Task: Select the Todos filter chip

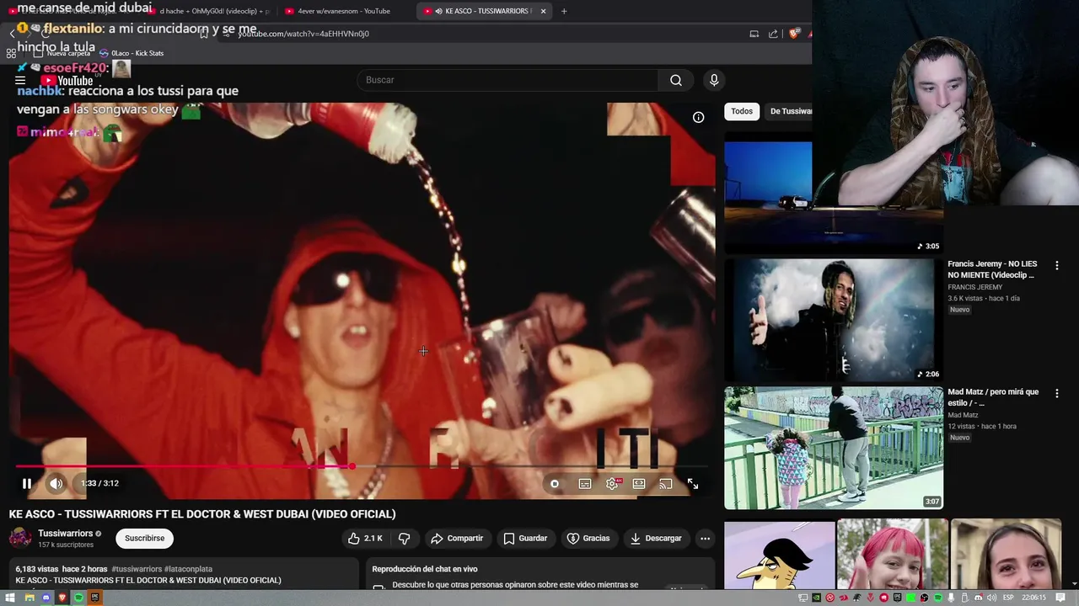Action: click(742, 111)
